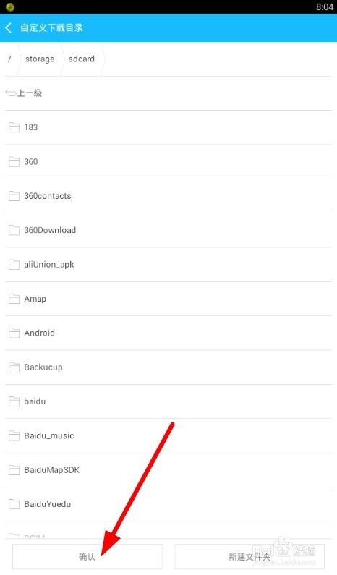The height and width of the screenshot is (575, 337).
Task: Create folder with 新建文件夹 button
Action: tap(249, 557)
